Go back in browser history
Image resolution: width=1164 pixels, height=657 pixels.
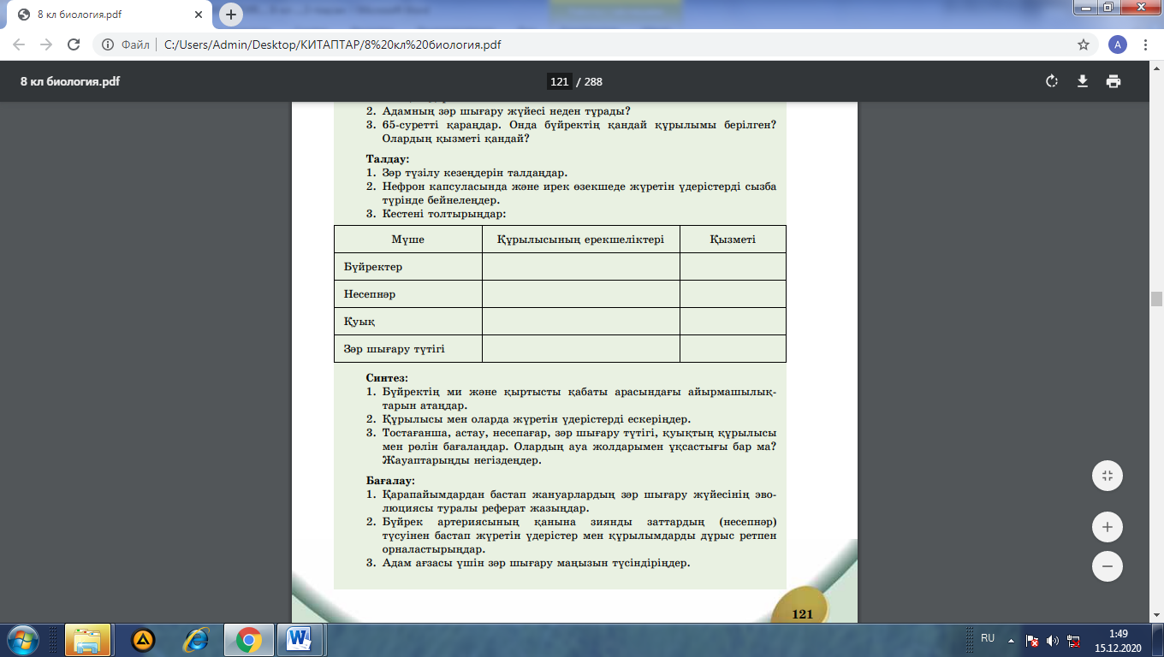(x=19, y=44)
